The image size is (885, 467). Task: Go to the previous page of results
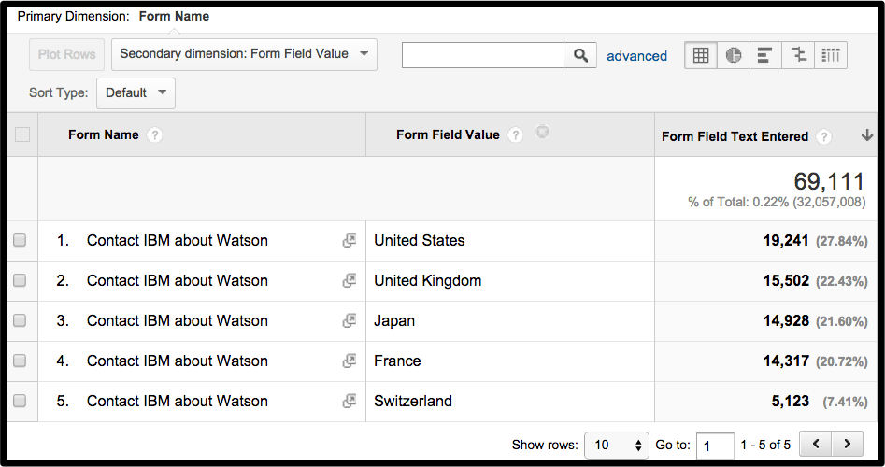click(x=816, y=444)
